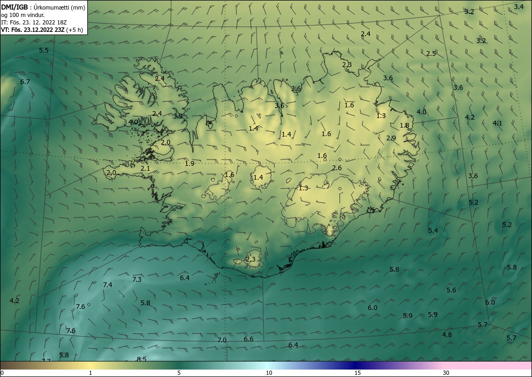Click the 5.6 value on the map
The image size is (532, 377).
tap(451, 290)
